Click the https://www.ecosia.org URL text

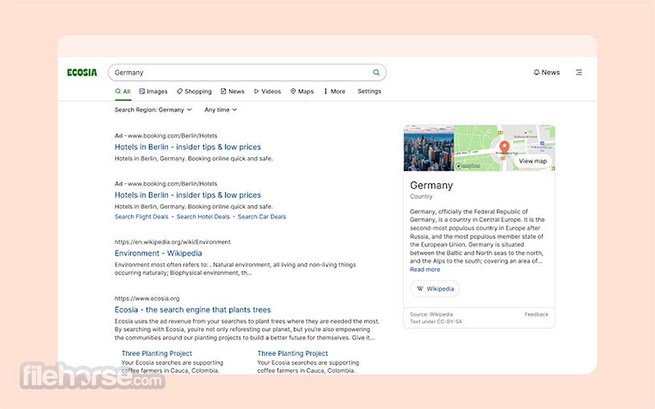pyautogui.click(x=147, y=298)
